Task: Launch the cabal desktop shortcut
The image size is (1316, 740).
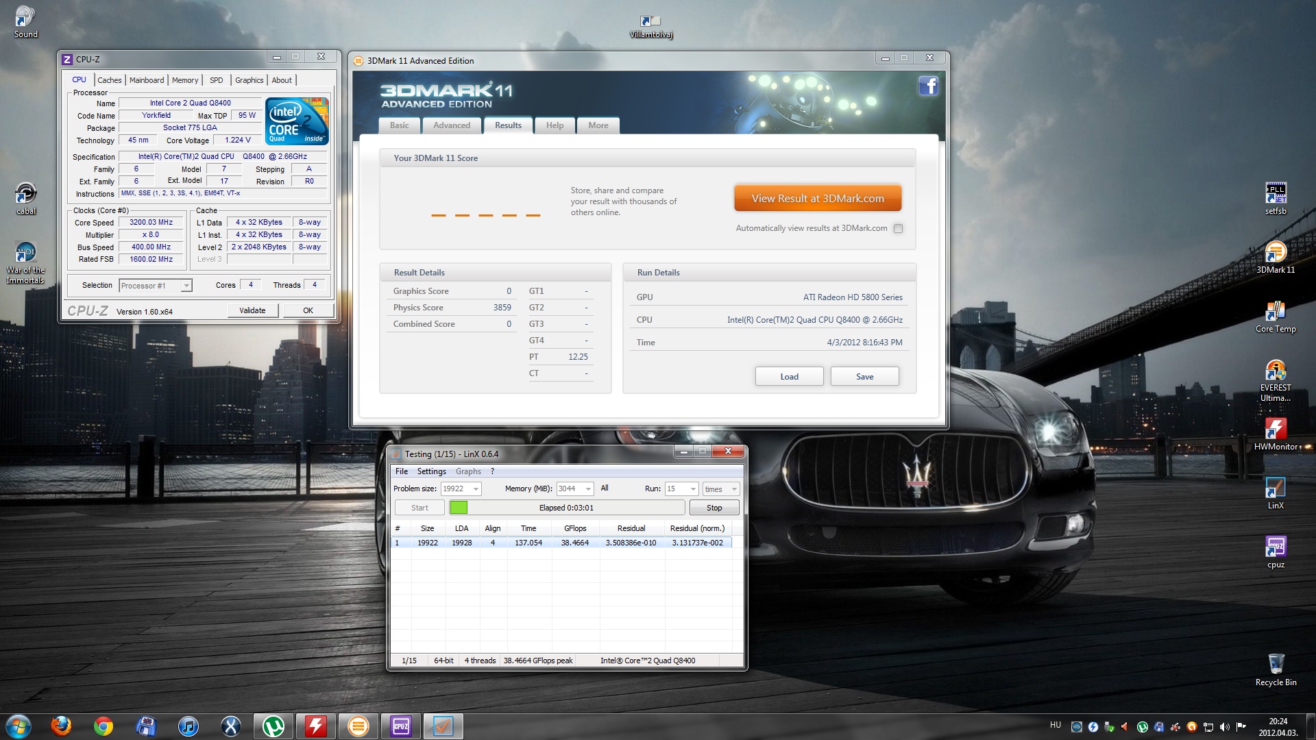Action: tap(25, 199)
